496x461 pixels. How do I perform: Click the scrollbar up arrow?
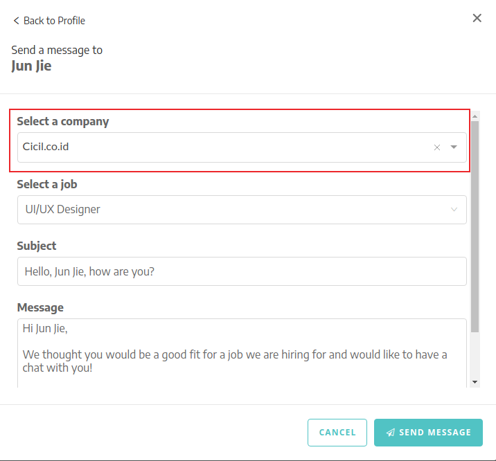(x=475, y=115)
